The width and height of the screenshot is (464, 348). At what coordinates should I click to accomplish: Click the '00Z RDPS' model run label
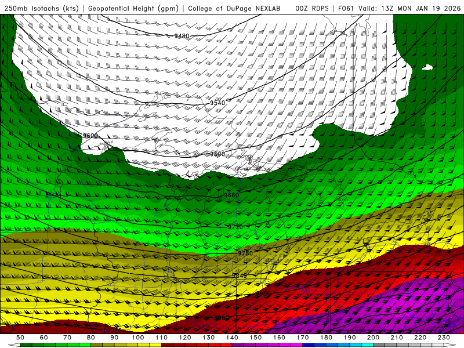[312, 8]
